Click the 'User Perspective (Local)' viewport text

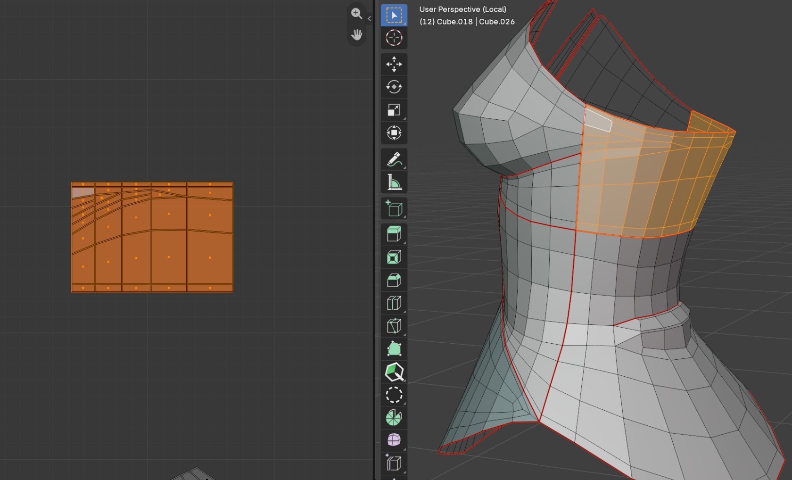coord(462,9)
